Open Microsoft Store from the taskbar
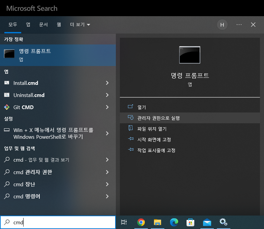Image resolution: width=264 pixels, height=229 pixels. (x=191, y=222)
